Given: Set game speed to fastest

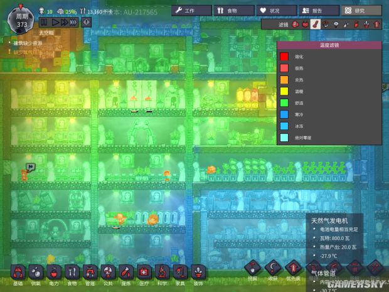Looking at the screenshot, I should coord(73,22).
